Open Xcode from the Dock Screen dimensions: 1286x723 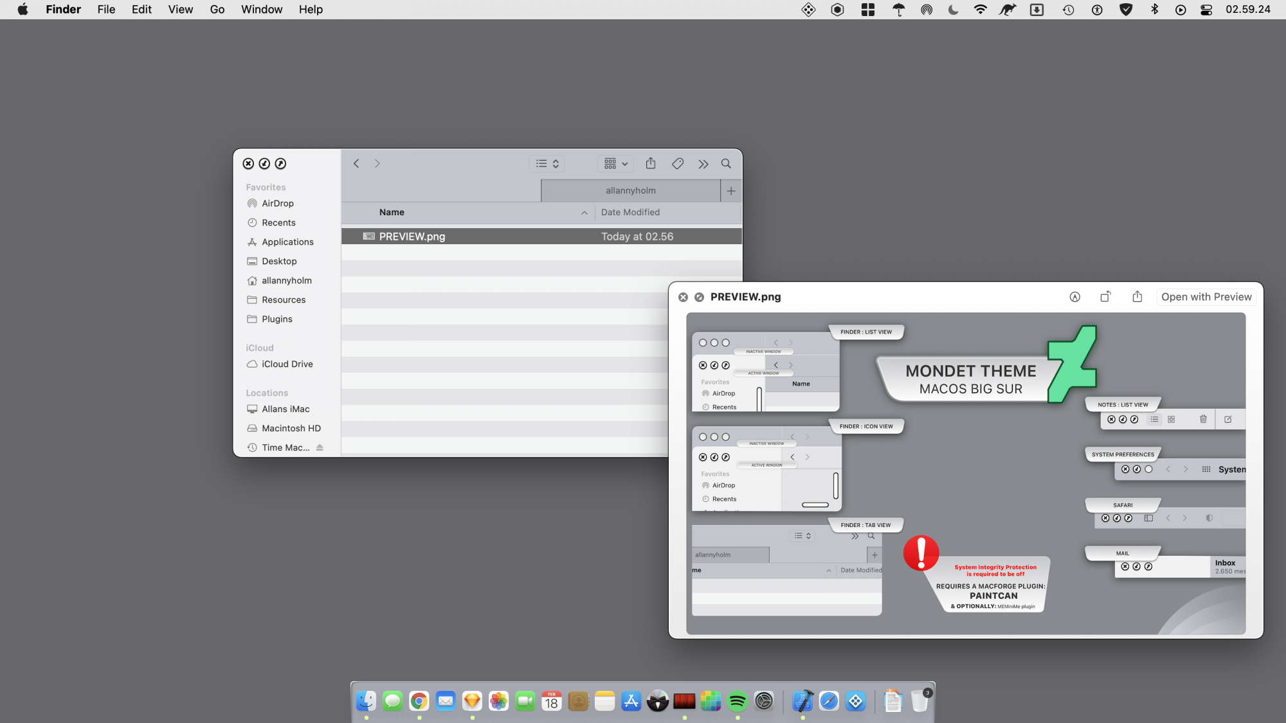pos(802,701)
